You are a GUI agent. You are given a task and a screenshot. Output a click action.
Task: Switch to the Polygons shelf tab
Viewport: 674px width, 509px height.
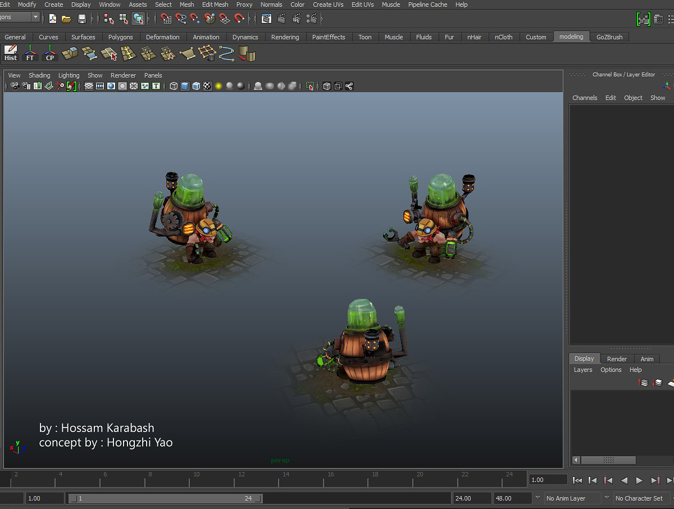click(121, 37)
